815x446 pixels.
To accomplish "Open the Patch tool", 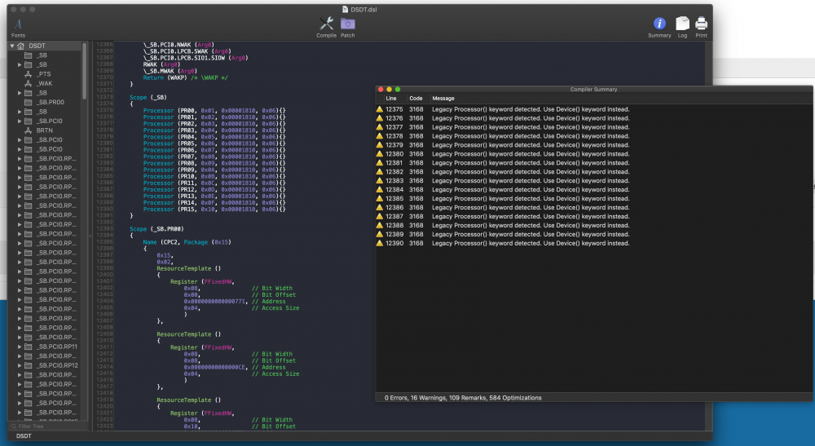I will click(x=348, y=27).
